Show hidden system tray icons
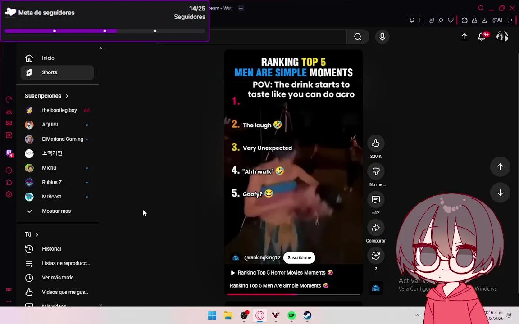This screenshot has height=324, width=519. (417, 315)
